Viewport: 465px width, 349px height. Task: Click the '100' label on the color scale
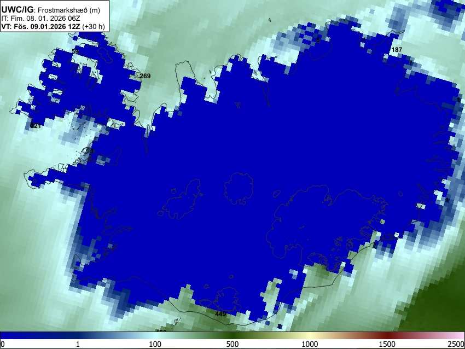[155, 344]
